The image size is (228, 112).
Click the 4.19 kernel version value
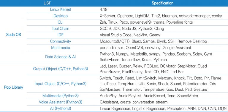click(104, 9)
